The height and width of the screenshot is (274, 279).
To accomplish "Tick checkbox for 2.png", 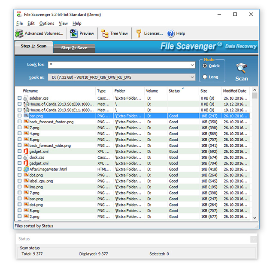I will (20, 216).
